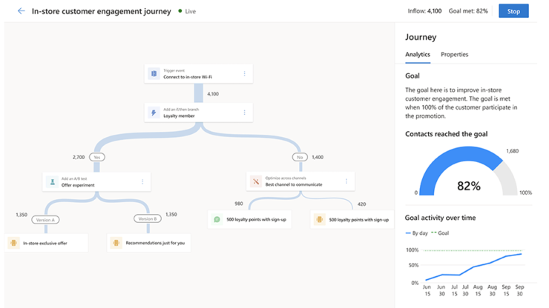Screen dimensions: 549x308
Task: Click the green chat icon on 980 branch tile
Action: [217, 220]
